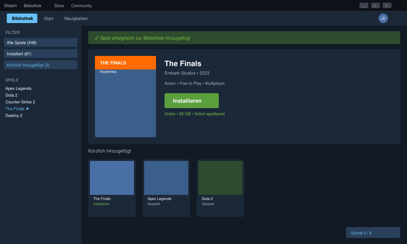The height and width of the screenshot is (244, 407).
Task: Filter by Alle Spiele (248)
Action: 41,42
